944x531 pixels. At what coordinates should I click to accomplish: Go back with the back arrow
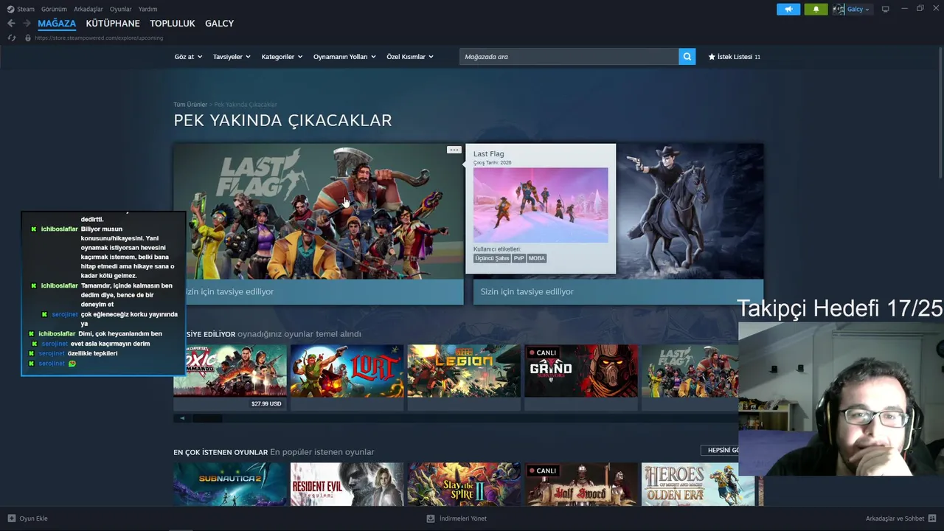pyautogui.click(x=11, y=24)
